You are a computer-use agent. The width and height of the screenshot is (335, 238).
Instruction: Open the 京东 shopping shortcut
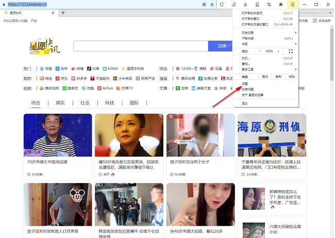(61, 79)
